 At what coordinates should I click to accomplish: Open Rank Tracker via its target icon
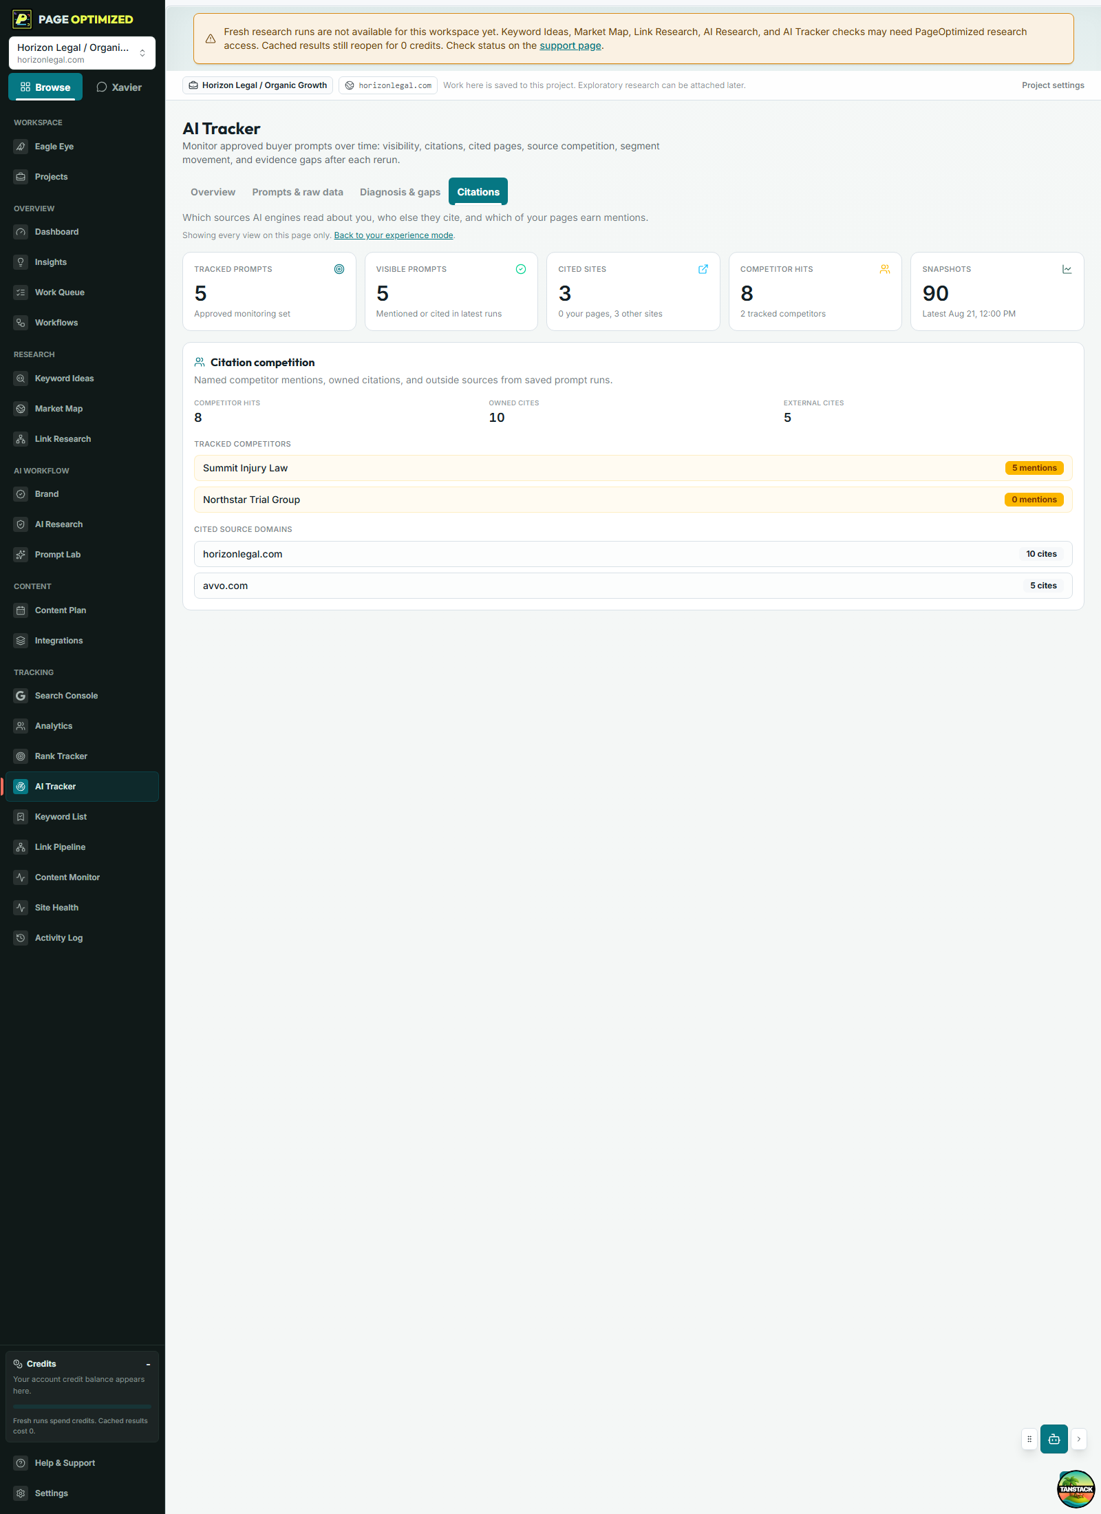pos(21,756)
